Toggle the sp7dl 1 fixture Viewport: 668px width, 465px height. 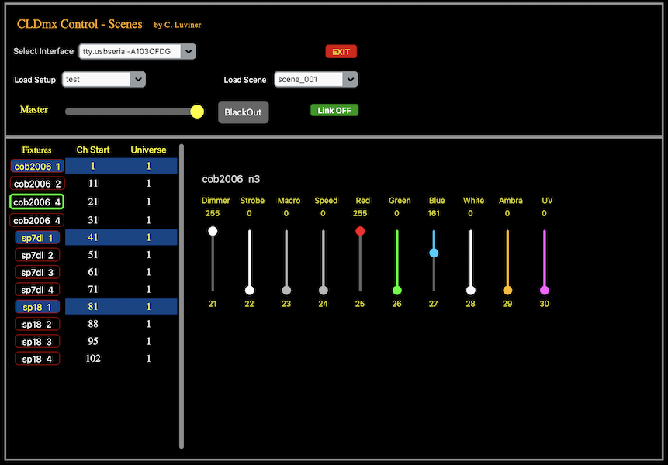[x=37, y=238]
